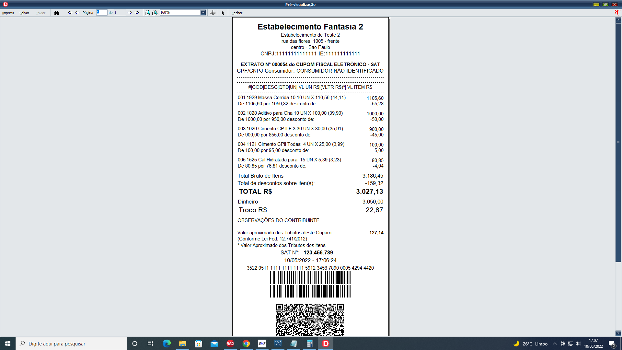Jump to last page double-right arrow
Viewport: 622px width, 350px height.
click(137, 13)
